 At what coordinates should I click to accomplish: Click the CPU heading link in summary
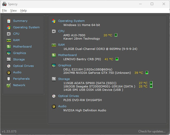(61, 31)
